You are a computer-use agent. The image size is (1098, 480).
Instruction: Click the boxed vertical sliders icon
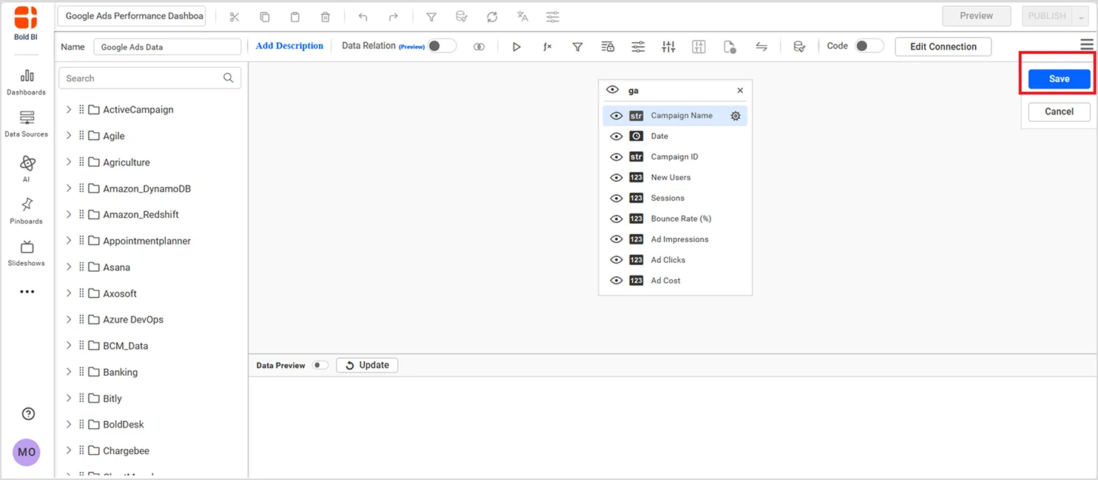pos(698,47)
